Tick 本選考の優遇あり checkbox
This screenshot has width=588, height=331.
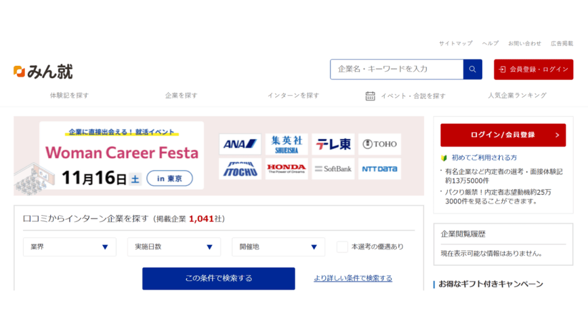pos(342,247)
